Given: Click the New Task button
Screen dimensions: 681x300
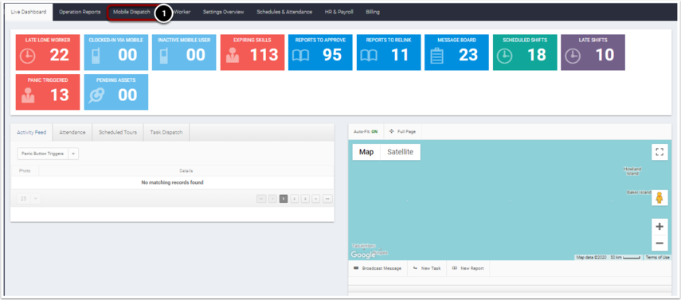Looking at the screenshot, I should coord(428,268).
